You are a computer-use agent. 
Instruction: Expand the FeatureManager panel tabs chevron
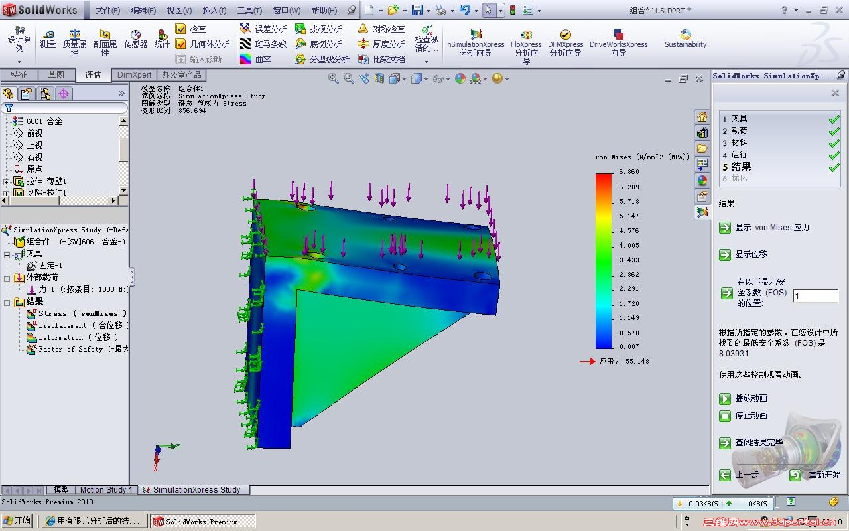tap(121, 94)
